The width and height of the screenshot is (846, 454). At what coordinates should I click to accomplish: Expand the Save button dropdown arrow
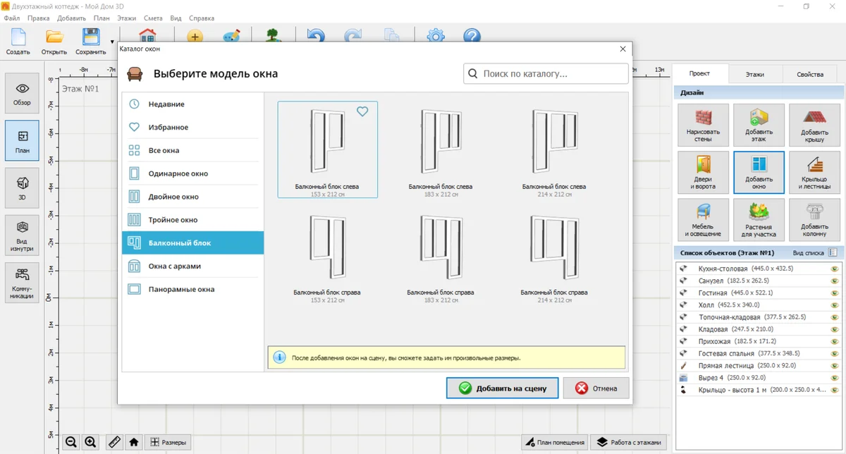112,42
